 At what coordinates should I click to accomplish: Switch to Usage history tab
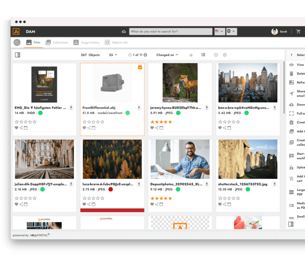(86, 42)
